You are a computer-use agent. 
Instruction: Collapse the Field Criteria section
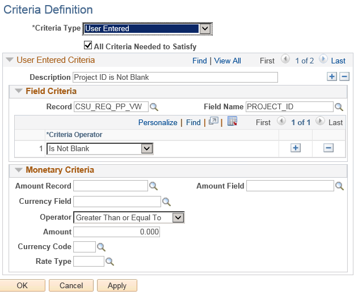point(19,91)
